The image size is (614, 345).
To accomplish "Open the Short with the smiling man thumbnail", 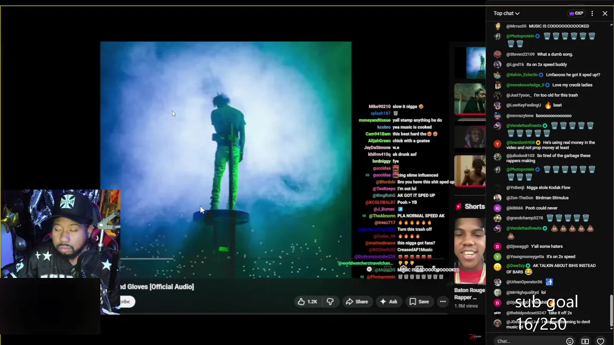I will pyautogui.click(x=470, y=251).
